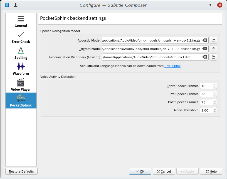The height and width of the screenshot is (179, 227).
Task: Decrease Start Speech Frames value
Action: point(215,87)
